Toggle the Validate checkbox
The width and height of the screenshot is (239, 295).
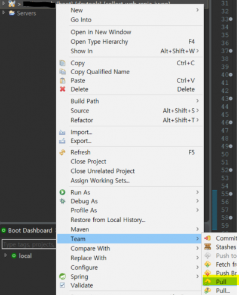[x=62, y=285]
